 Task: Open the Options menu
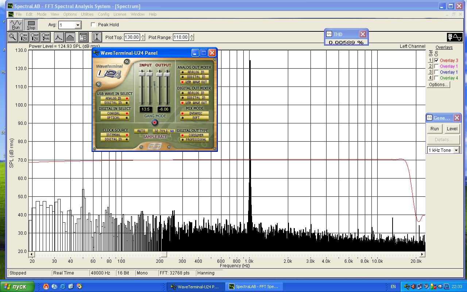click(70, 14)
